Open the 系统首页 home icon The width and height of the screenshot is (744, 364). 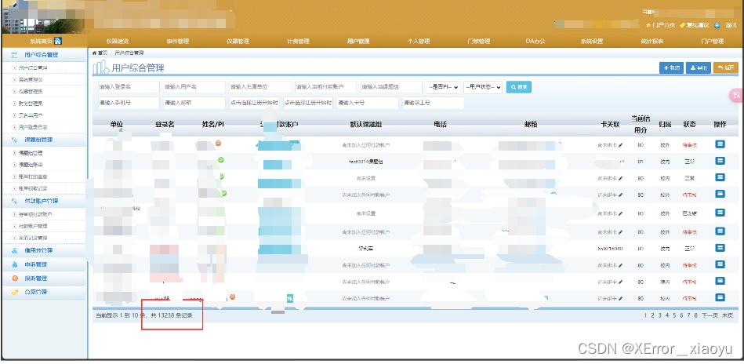coord(58,41)
